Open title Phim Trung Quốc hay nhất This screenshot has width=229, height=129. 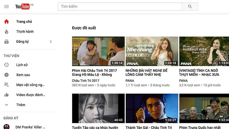(x=200, y=127)
